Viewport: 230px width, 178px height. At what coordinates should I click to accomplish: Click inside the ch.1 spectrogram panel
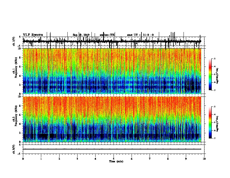click(x=112, y=71)
